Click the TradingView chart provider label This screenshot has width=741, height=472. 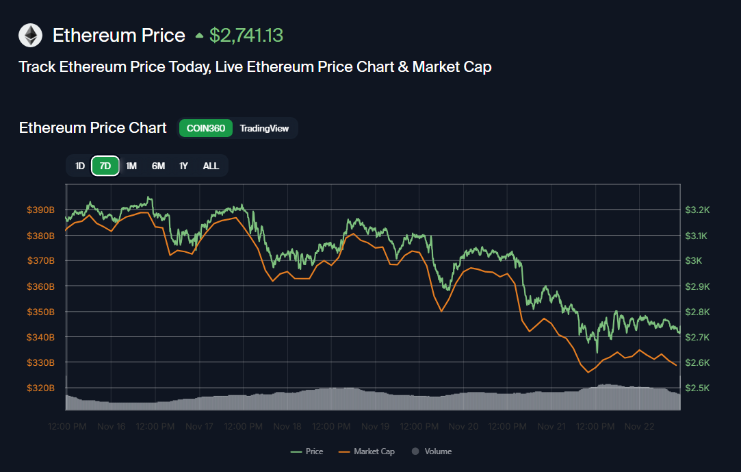(x=264, y=128)
